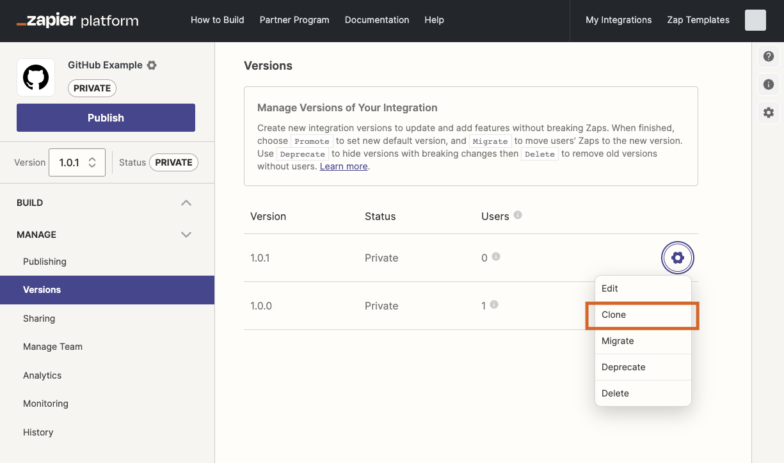Open Partner Program in top navigation
The image size is (784, 463).
click(x=294, y=20)
